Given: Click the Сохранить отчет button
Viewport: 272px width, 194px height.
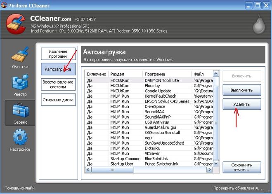Looking at the screenshot, I should click(x=242, y=167).
